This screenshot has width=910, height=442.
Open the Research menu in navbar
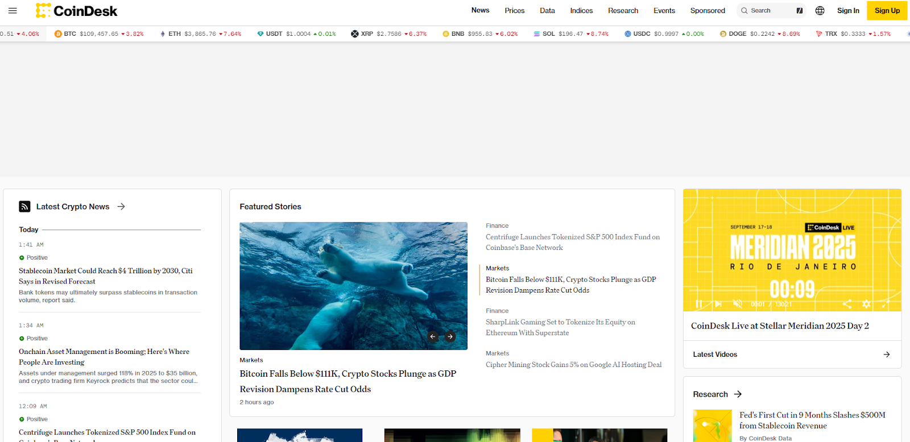(x=623, y=10)
